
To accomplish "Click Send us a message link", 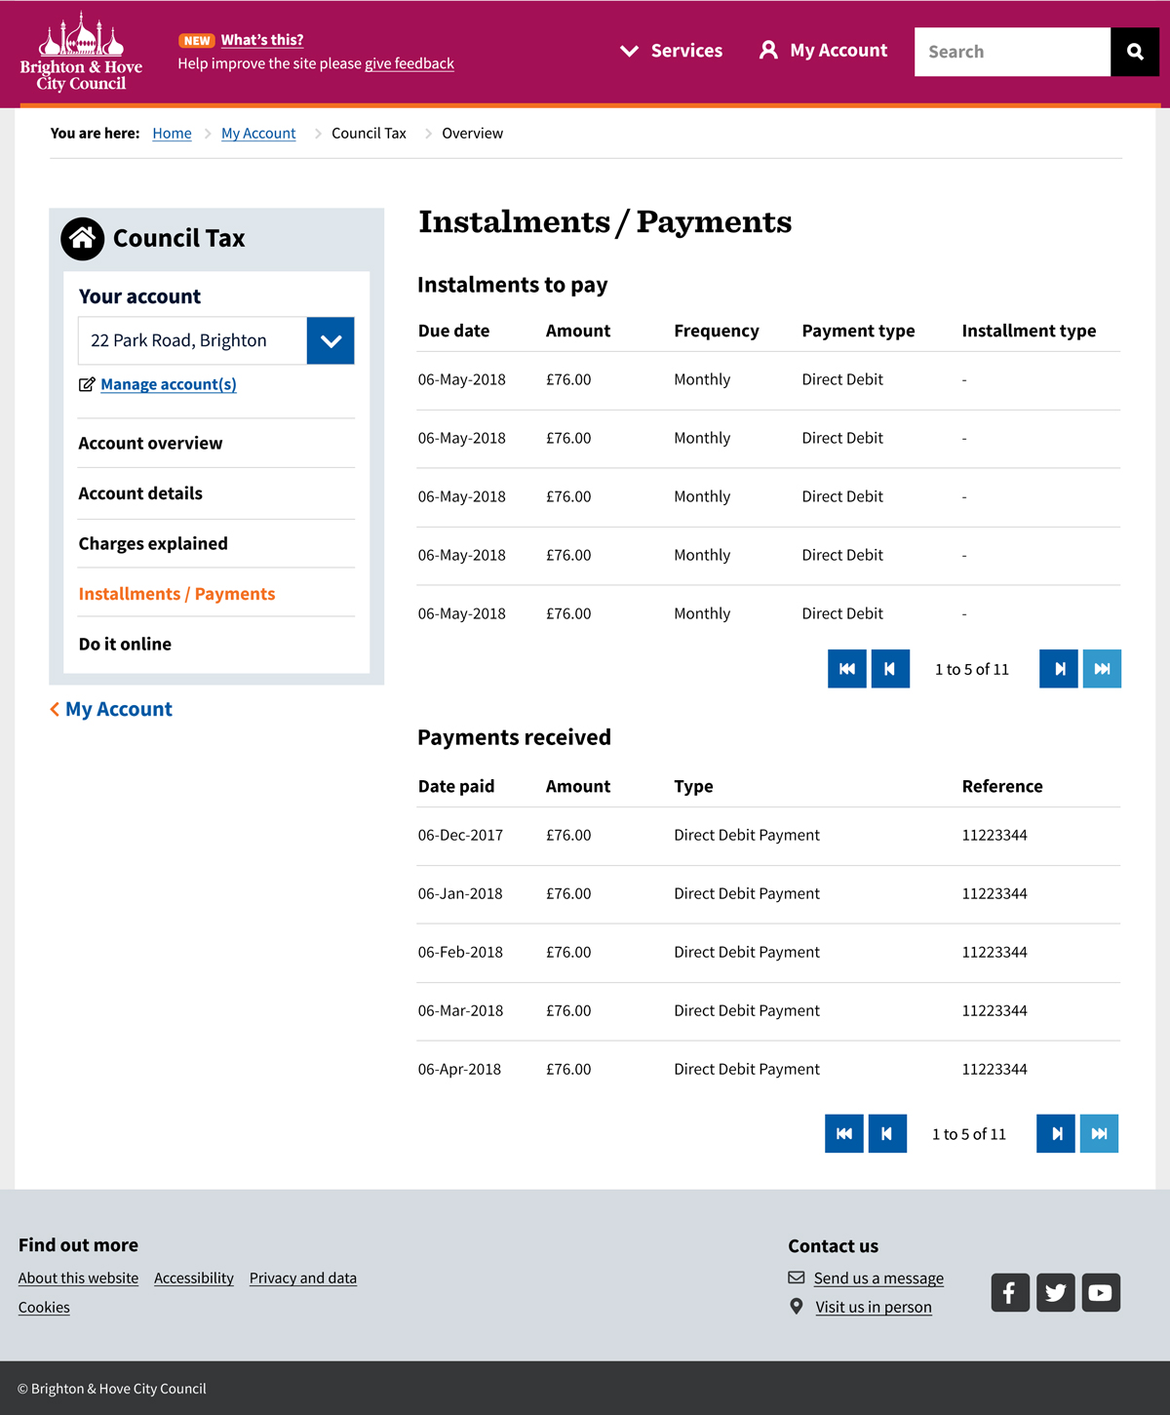I will pyautogui.click(x=878, y=1278).
